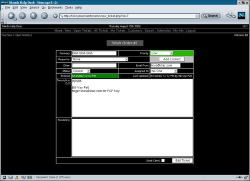Image resolution: width=250 pixels, height=181 pixels.
Task: Click into the empty Other field
Action: tap(94, 65)
